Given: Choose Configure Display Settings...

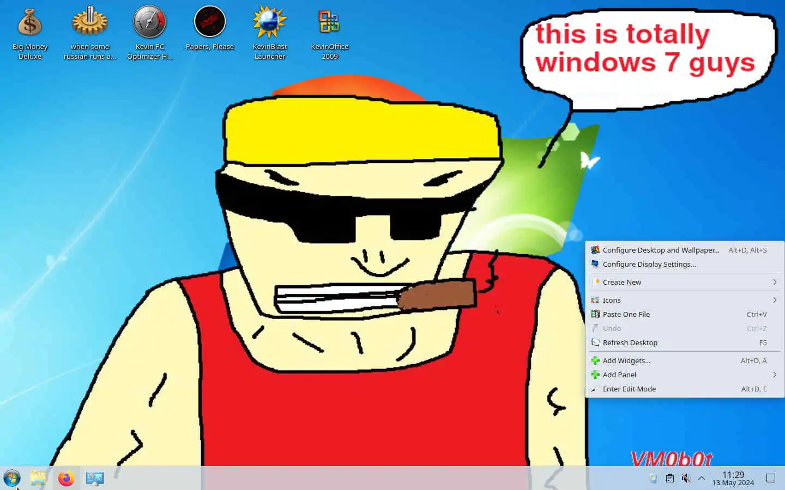Looking at the screenshot, I should (685, 264).
